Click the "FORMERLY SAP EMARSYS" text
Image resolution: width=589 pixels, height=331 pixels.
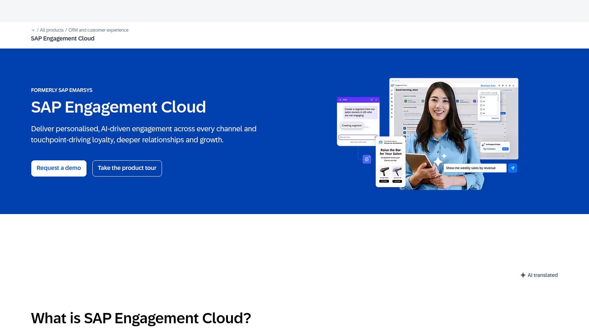point(61,90)
